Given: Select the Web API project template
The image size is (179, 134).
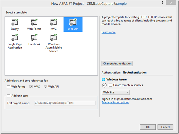Looking at the screenshot, I should (73, 24).
